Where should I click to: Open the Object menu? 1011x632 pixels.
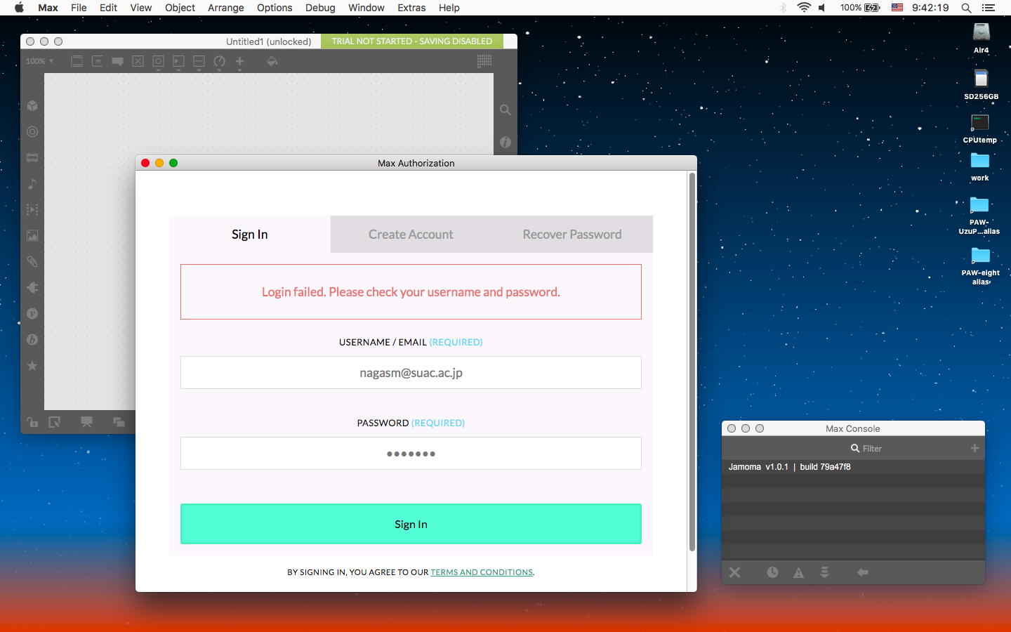180,8
